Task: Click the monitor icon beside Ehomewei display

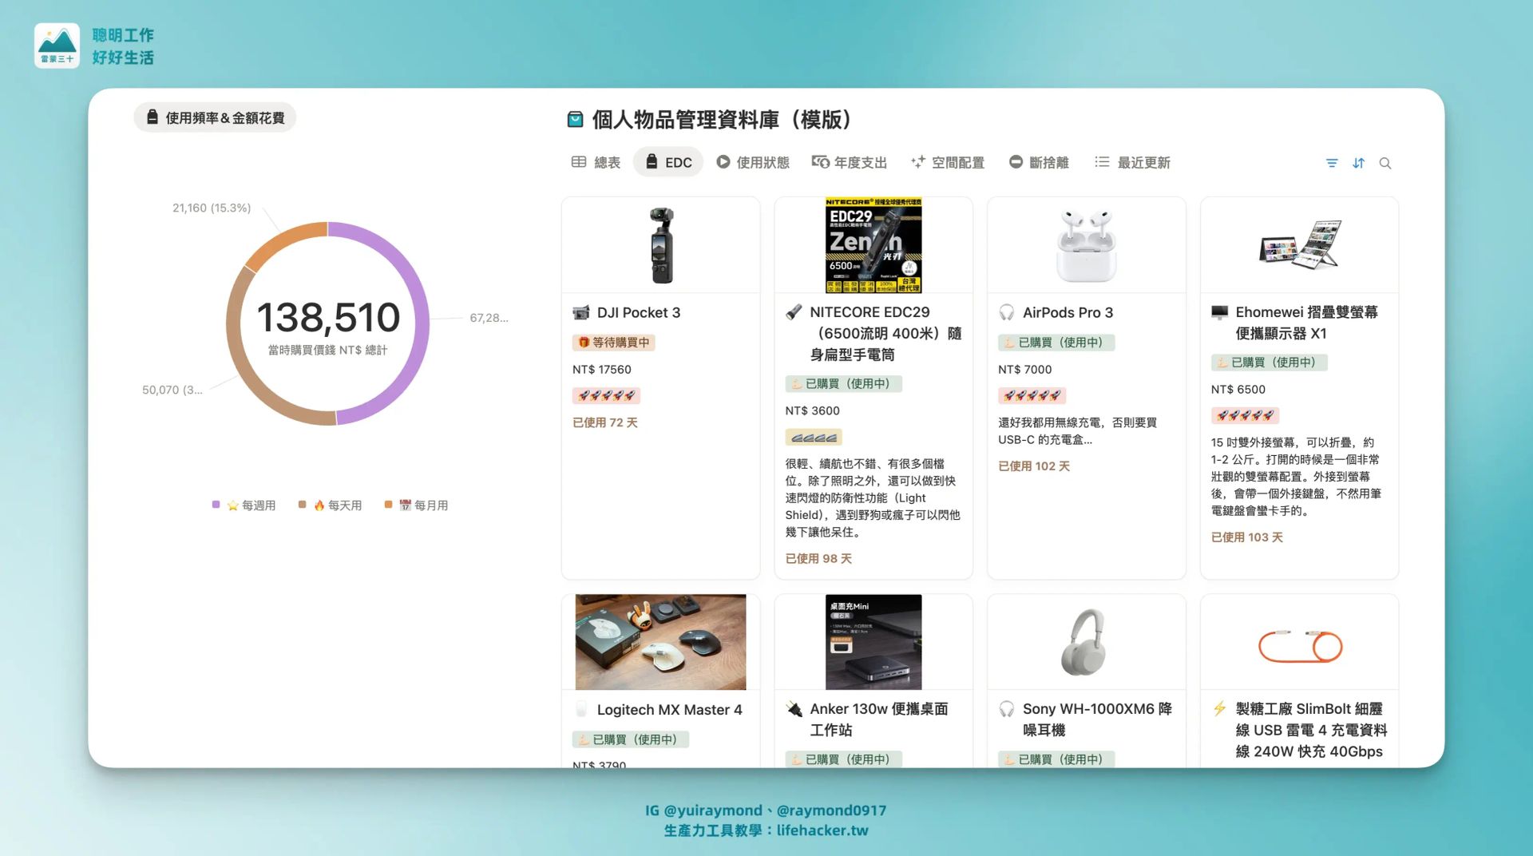Action: [x=1219, y=312]
